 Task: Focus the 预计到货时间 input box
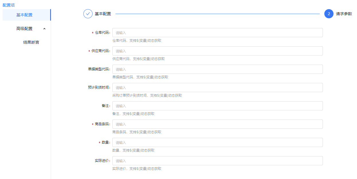217,87
